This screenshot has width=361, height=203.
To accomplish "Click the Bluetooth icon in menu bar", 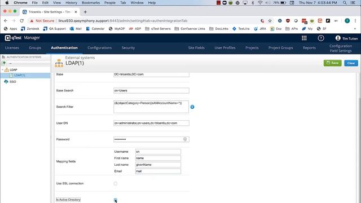I will [x=253, y=3].
